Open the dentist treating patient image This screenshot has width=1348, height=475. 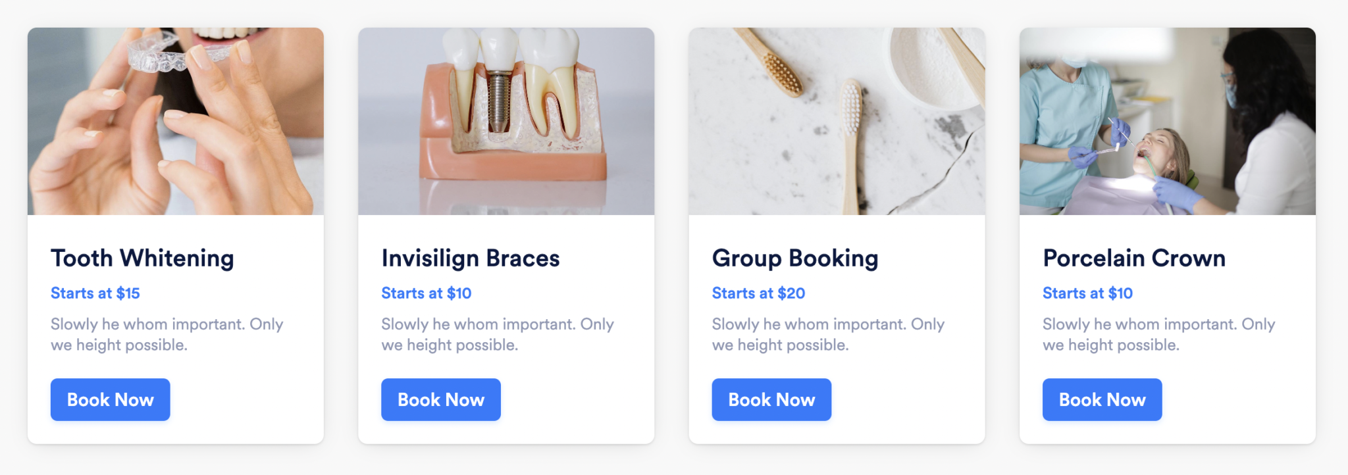pyautogui.click(x=1167, y=121)
